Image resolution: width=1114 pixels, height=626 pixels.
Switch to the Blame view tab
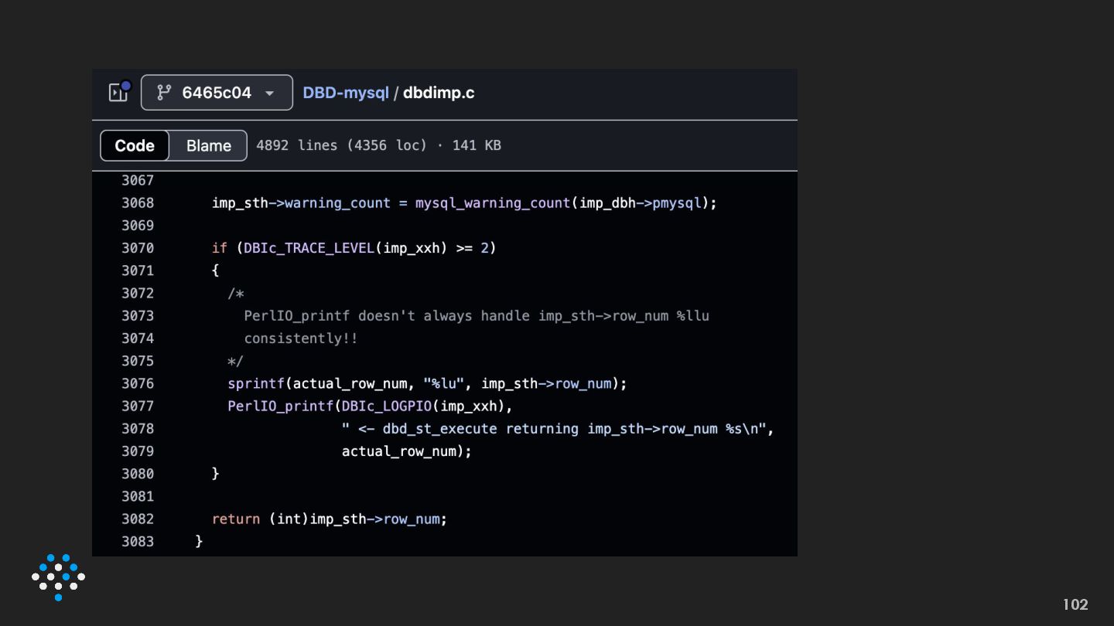tap(208, 145)
